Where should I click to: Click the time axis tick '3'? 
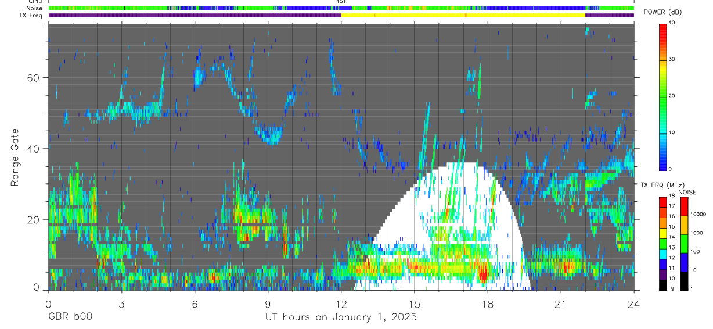coord(121,304)
